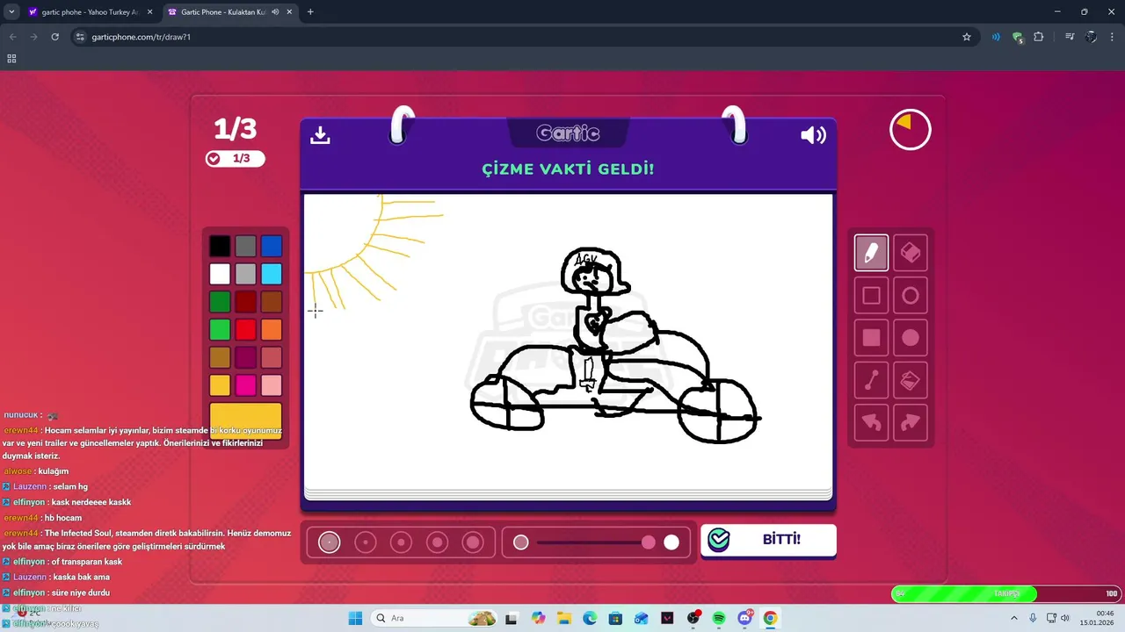Viewport: 1125px width, 632px height.
Task: Select the eraser tool
Action: click(911, 253)
